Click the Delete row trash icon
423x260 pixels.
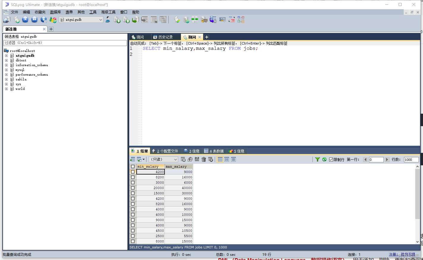click(204, 159)
